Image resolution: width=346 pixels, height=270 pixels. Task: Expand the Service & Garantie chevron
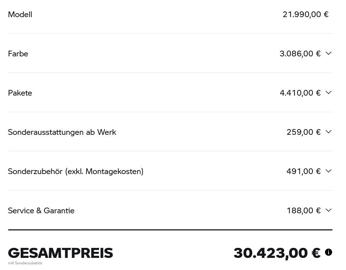pyautogui.click(x=328, y=210)
